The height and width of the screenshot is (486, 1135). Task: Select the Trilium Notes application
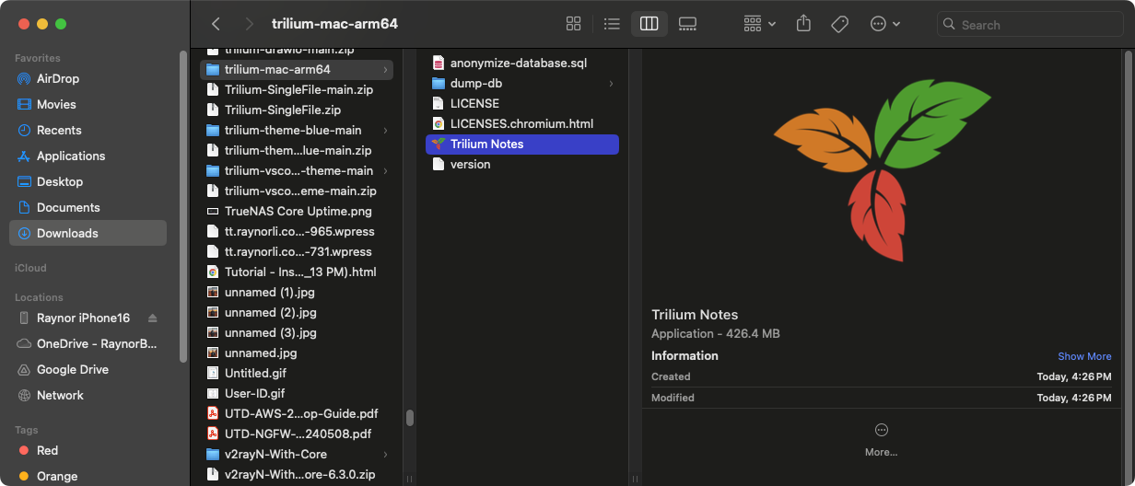(522, 144)
